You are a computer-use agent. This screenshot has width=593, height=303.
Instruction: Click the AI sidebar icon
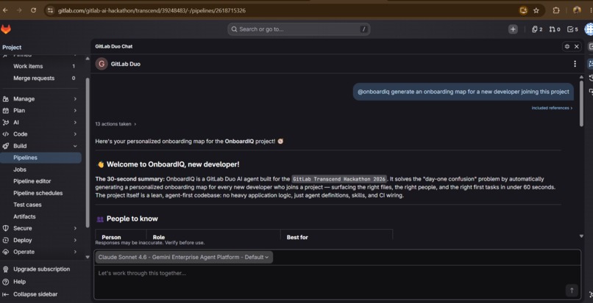pyautogui.click(x=6, y=123)
